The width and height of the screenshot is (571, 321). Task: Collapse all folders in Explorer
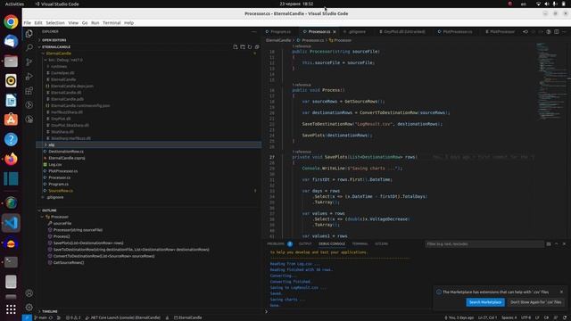[257, 47]
